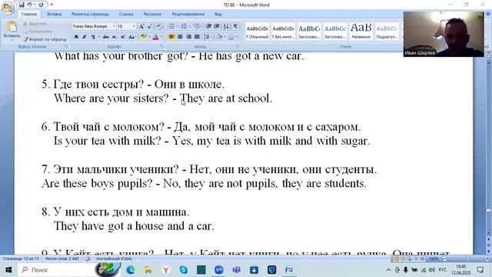Justify the paragraph text
492x277 pixels.
[x=197, y=37]
